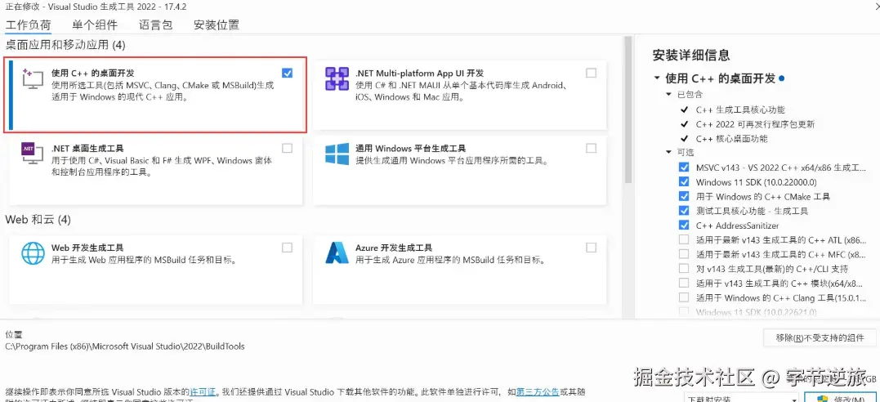The image size is (880, 402).
Task: Switch to 安装位置 tab
Action: (216, 25)
